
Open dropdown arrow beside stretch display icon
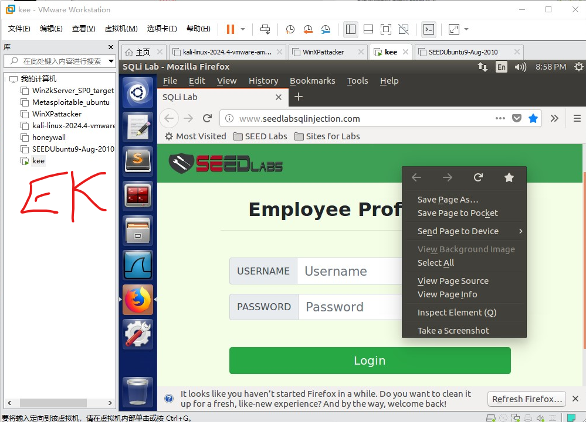point(466,29)
